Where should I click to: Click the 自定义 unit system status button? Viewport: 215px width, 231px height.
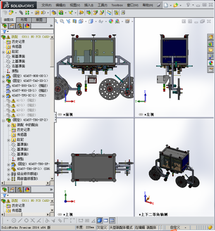[x=175, y=227]
